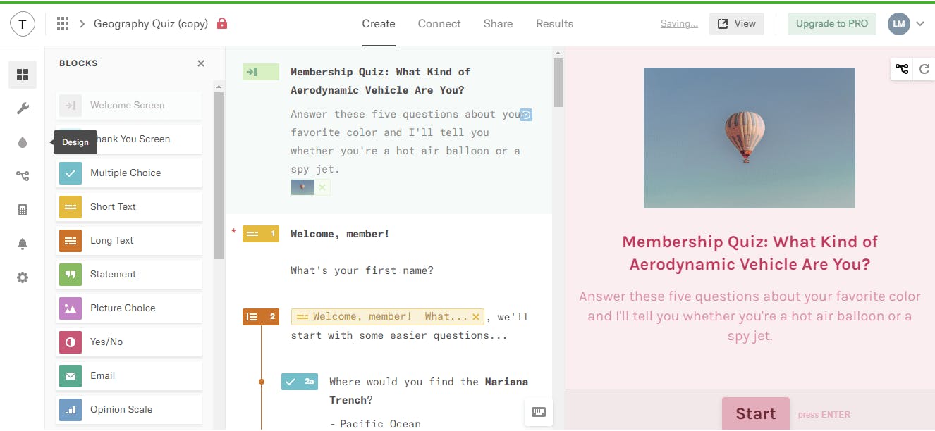Open the Design droplet sidebar icon
The width and height of the screenshot is (935, 431).
[23, 142]
